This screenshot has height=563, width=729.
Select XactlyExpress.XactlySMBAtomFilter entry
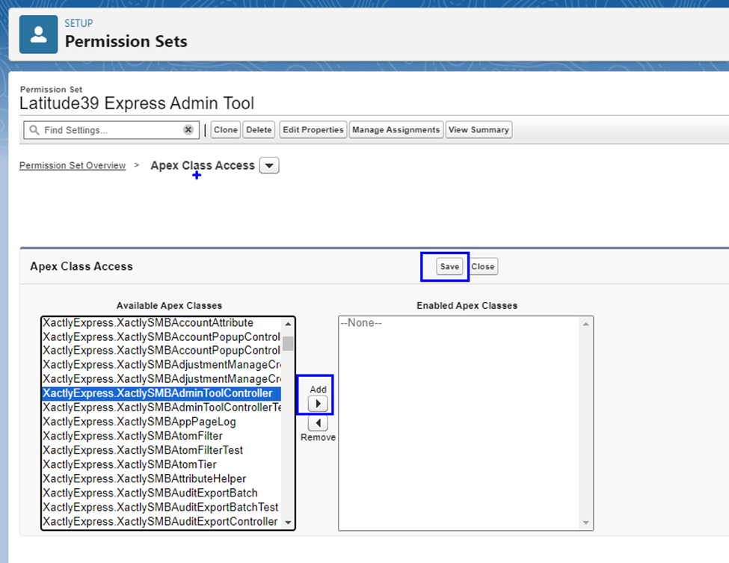162,436
